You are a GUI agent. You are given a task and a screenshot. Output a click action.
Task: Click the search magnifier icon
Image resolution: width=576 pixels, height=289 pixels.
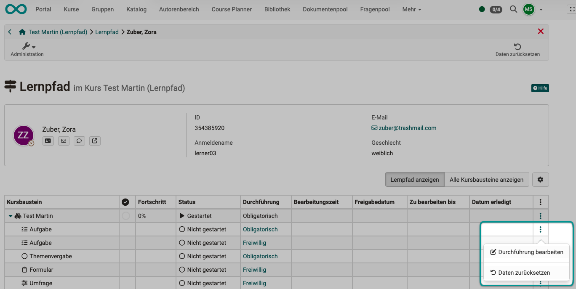513,9
